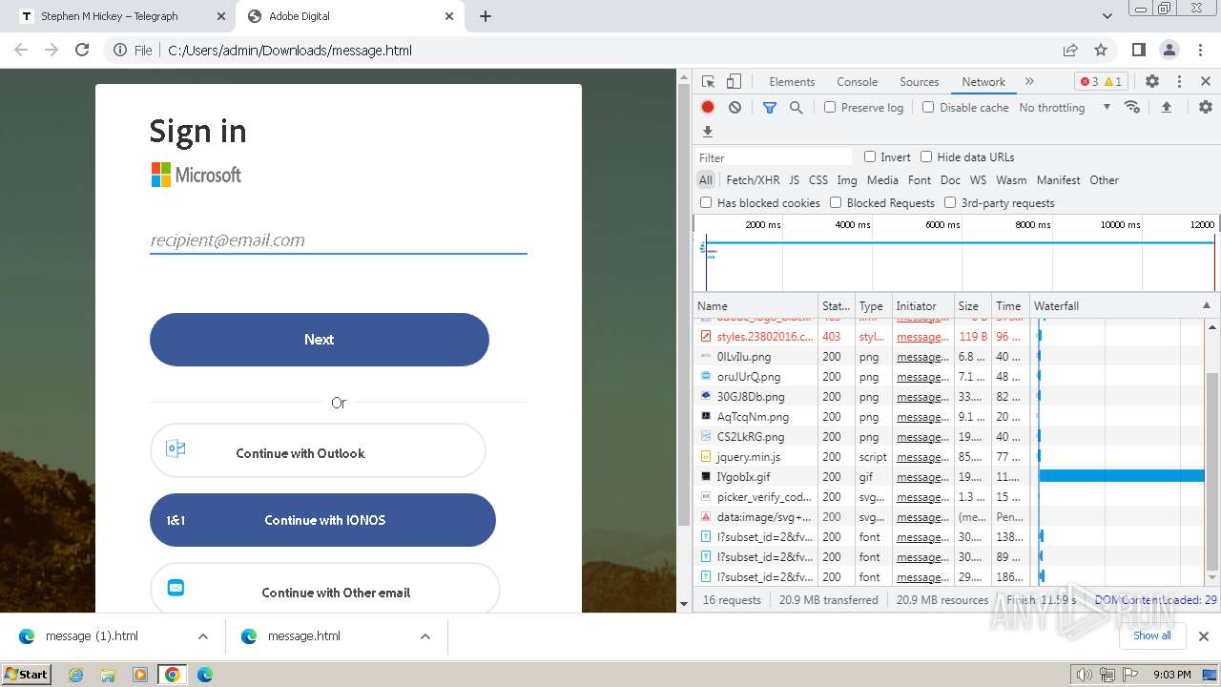
Task: Switch to the Sources tab
Action: coord(920,82)
